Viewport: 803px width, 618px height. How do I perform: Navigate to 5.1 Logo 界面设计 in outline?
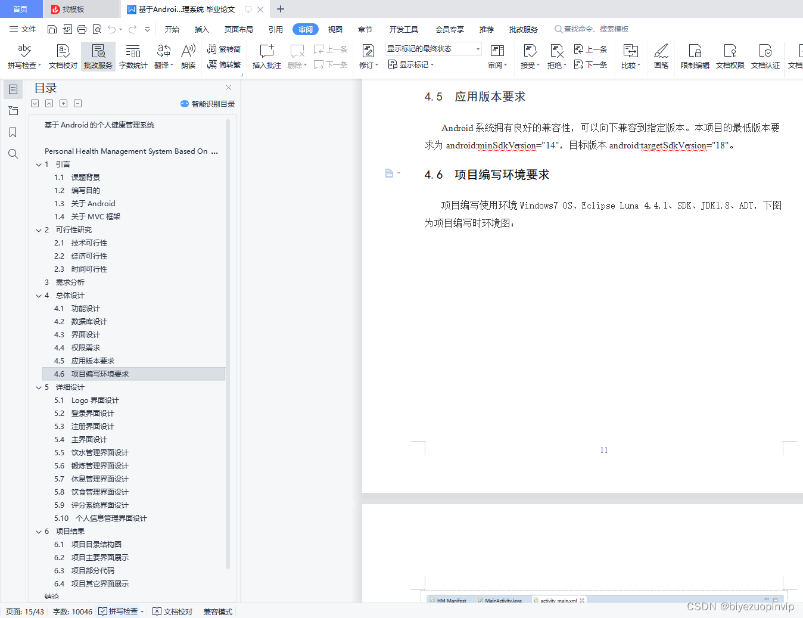pyautogui.click(x=86, y=400)
